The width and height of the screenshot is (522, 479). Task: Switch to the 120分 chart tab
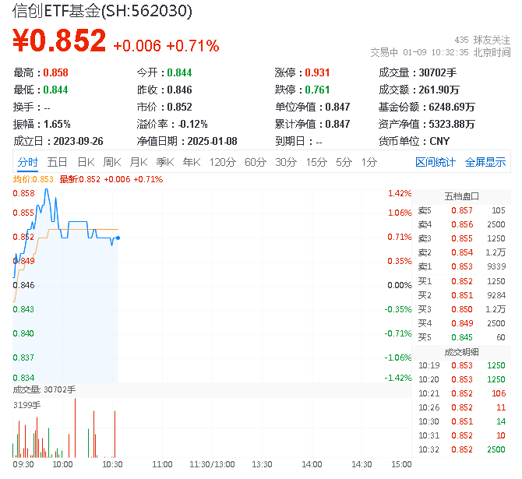coord(222,163)
